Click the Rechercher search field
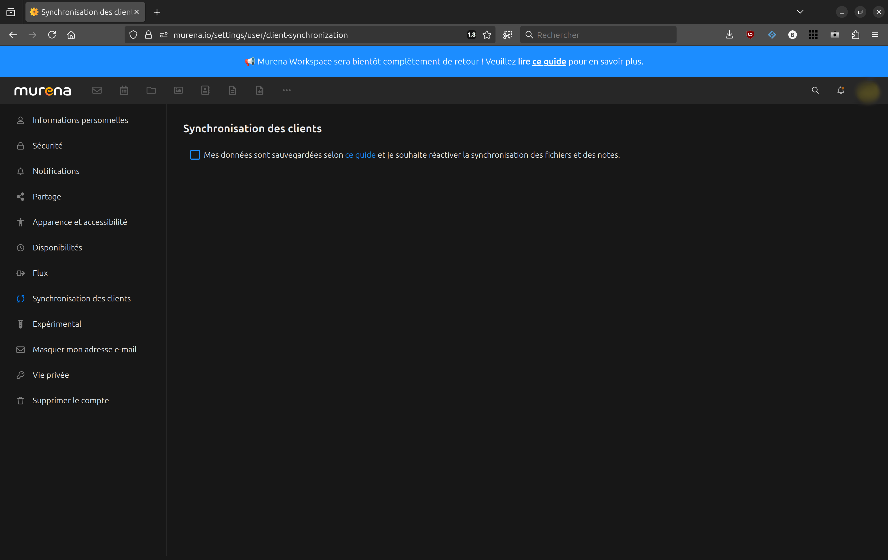 click(x=598, y=35)
